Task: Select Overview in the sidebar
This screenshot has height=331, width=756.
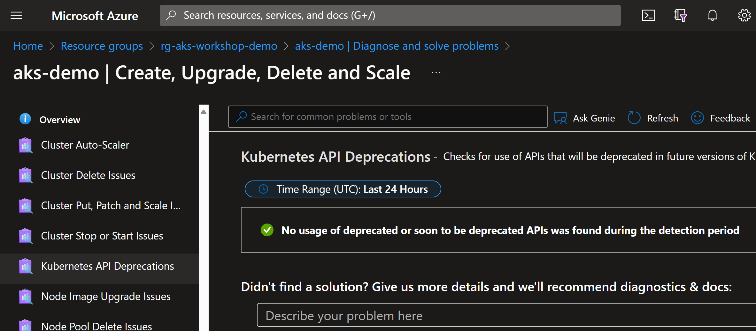Action: coord(99,119)
